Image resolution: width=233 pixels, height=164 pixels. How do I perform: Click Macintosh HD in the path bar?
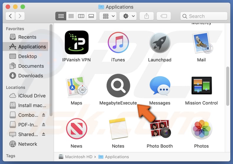[76, 157]
